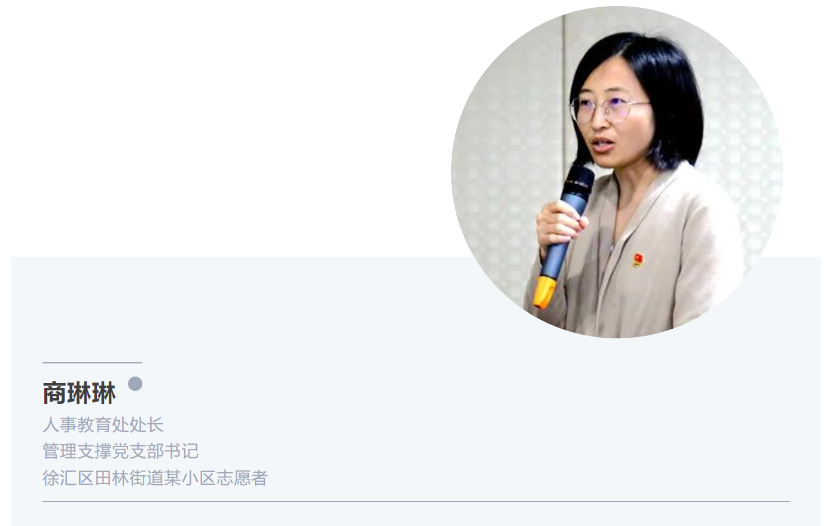The height and width of the screenshot is (526, 838).
Task: Click the yellow band at the microphone base
Action: 543,292
